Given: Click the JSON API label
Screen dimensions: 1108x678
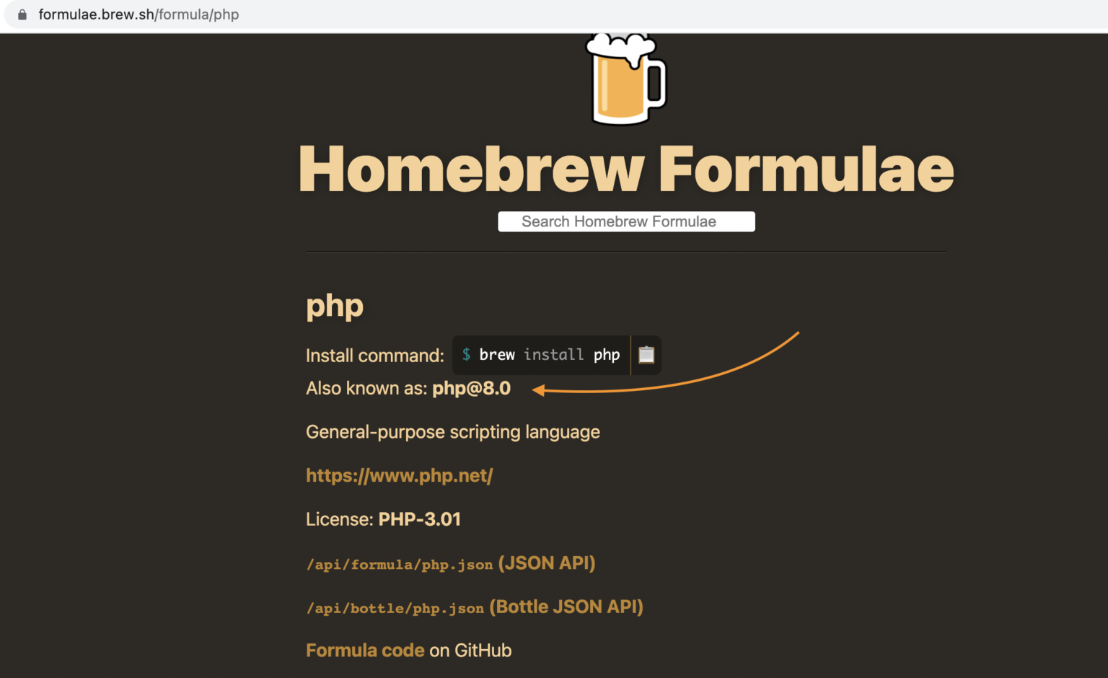Looking at the screenshot, I should 546,563.
